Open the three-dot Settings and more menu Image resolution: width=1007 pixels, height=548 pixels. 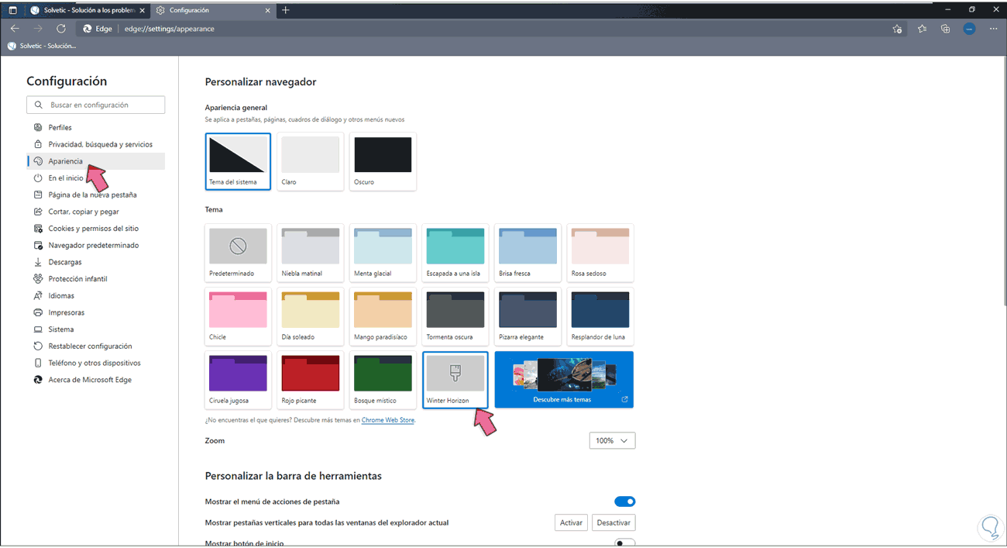tap(993, 29)
